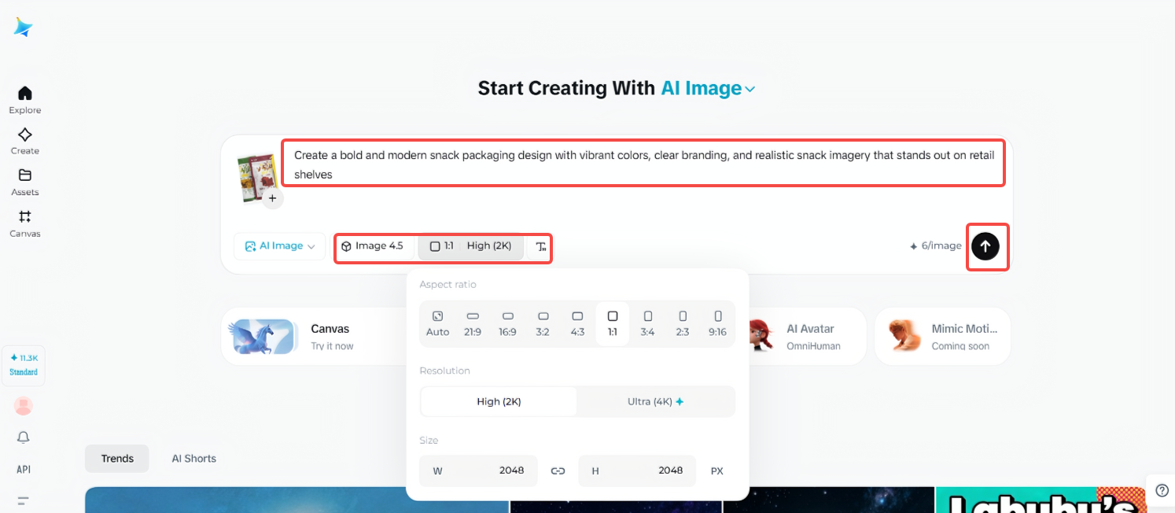Choose High (2K) resolution

tap(499, 401)
